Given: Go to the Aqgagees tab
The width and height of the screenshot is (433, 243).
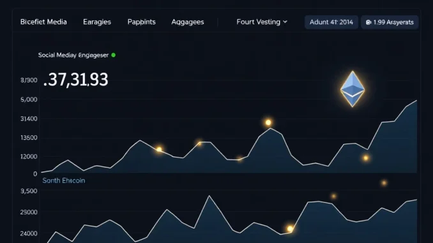Looking at the screenshot, I should coord(188,22).
